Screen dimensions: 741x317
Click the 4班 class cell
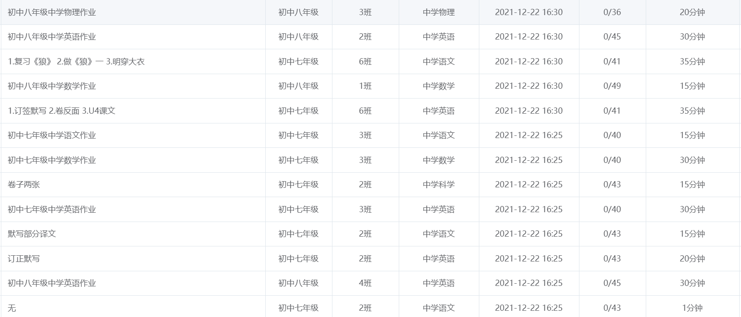click(365, 283)
